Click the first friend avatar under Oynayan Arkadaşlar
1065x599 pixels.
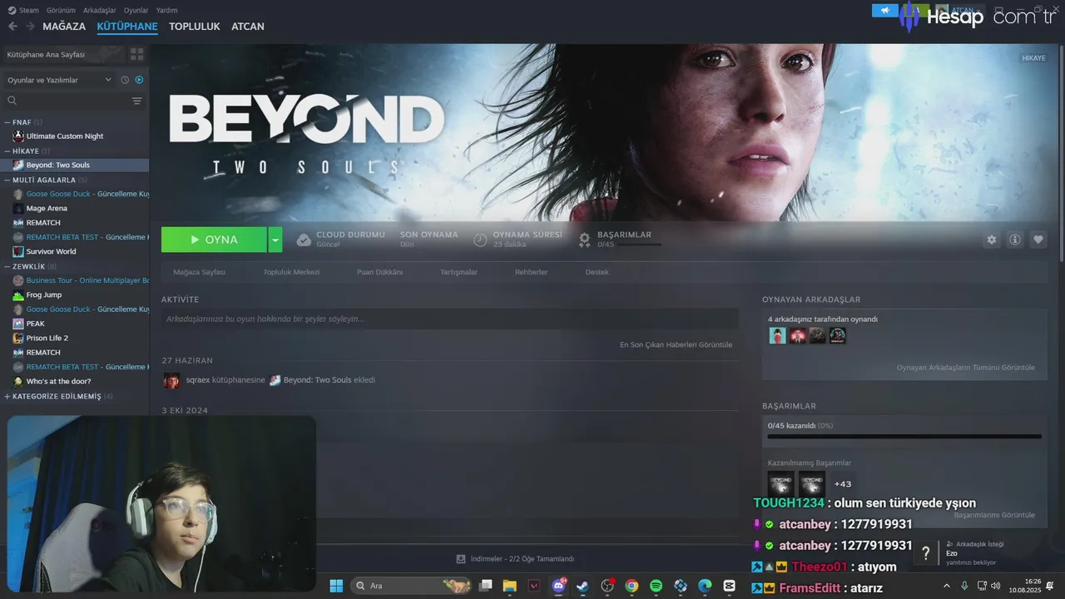[777, 335]
